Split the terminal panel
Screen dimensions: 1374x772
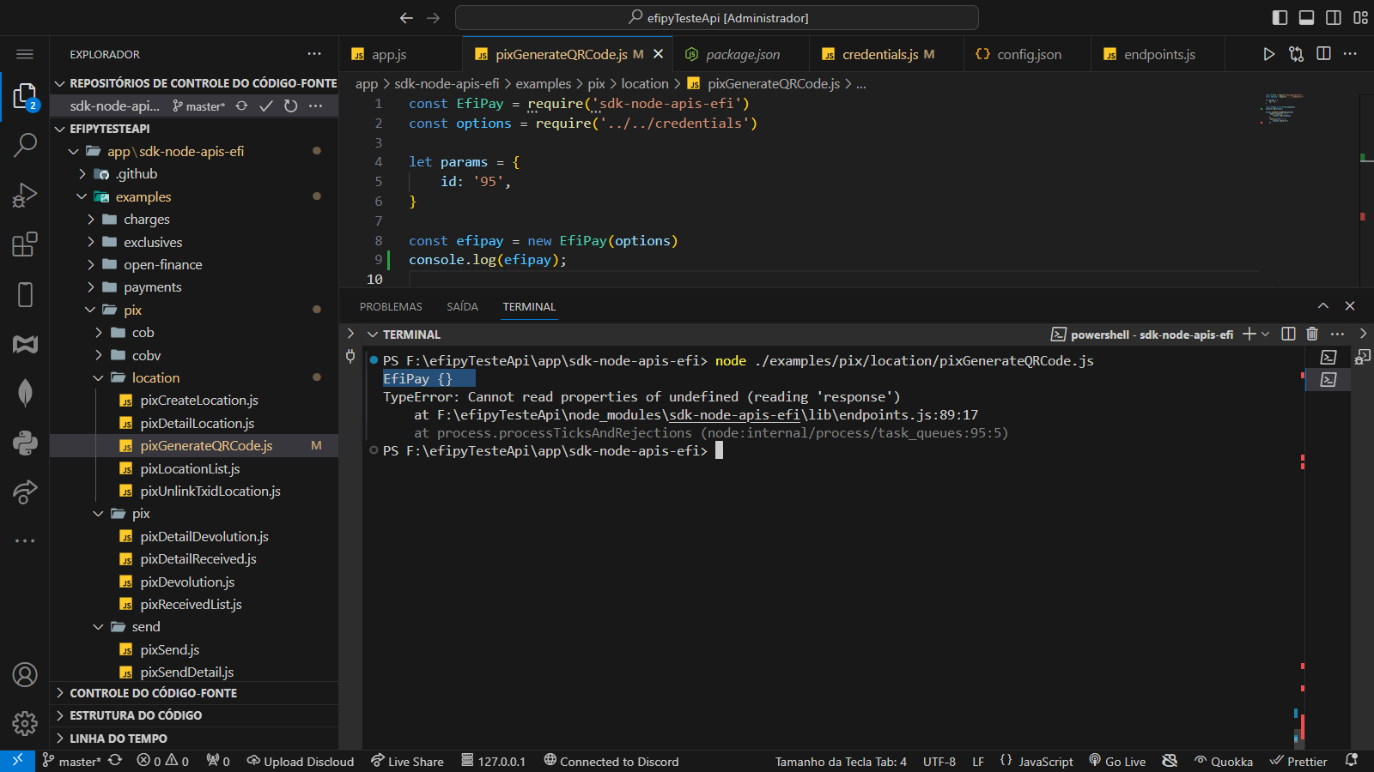(x=1288, y=334)
